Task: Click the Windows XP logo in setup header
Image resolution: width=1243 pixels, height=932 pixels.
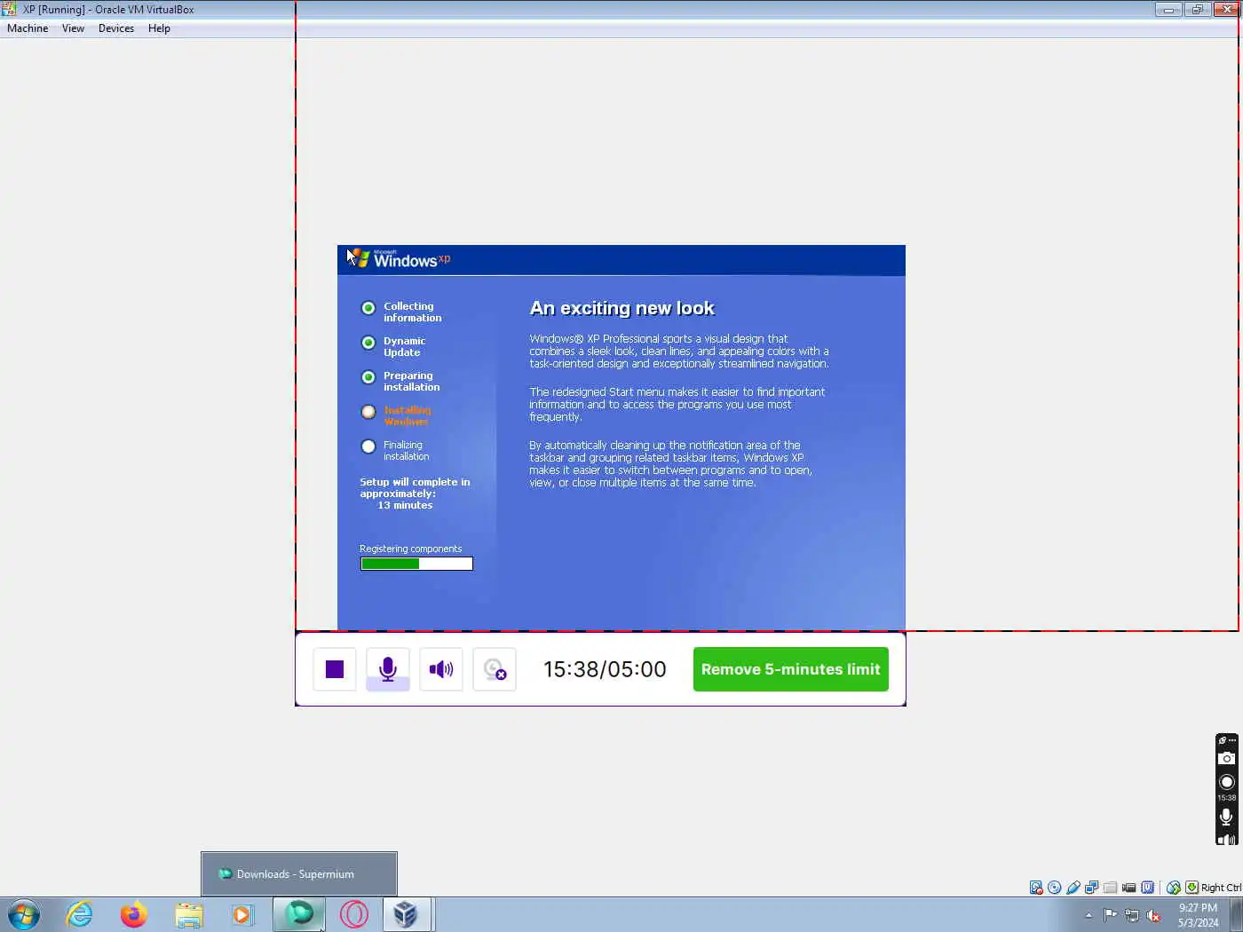Action: (x=399, y=258)
